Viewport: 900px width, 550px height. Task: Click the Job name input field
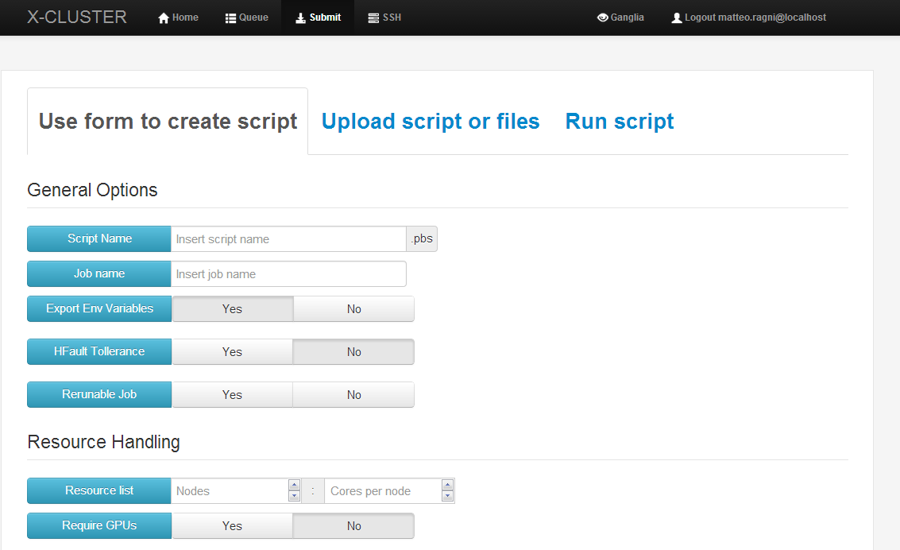coord(288,274)
